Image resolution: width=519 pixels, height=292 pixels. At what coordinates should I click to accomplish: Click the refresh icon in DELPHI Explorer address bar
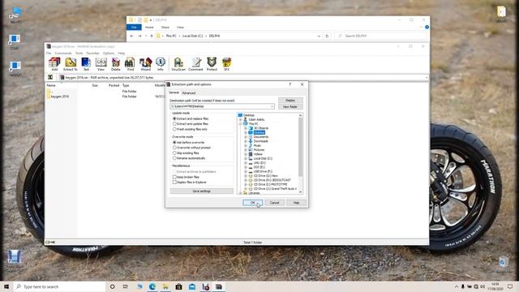pos(327,36)
